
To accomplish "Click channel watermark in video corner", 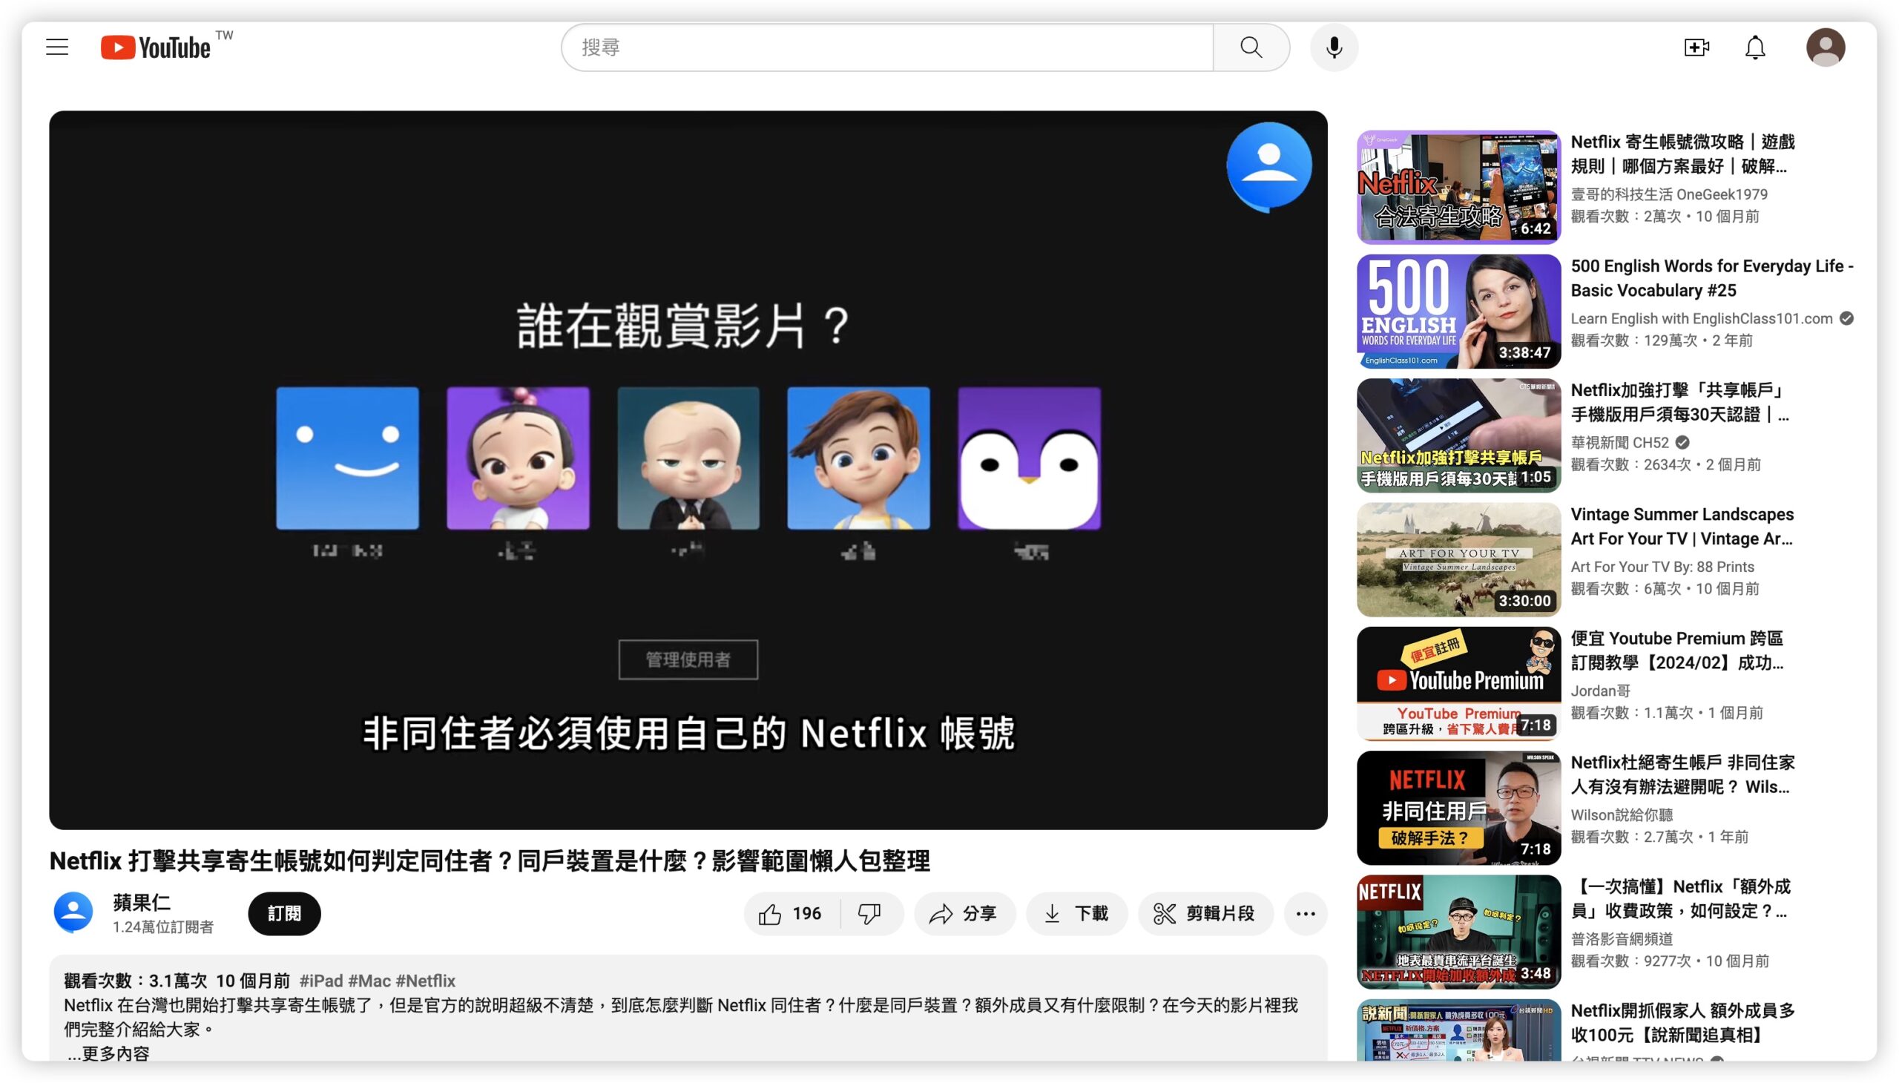I will pyautogui.click(x=1268, y=166).
